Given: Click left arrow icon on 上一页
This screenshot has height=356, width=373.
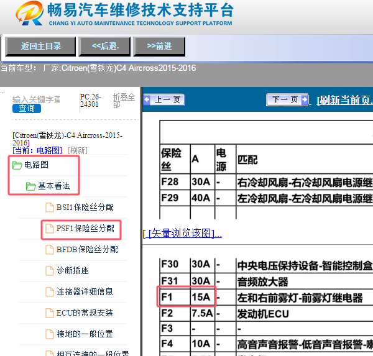Looking at the screenshot, I should click(147, 99).
